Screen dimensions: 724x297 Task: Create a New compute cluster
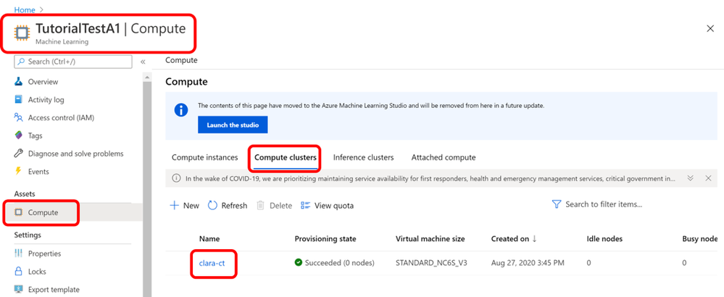(185, 206)
